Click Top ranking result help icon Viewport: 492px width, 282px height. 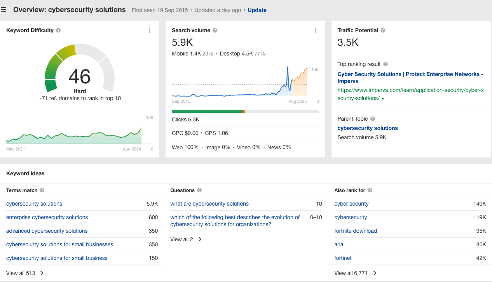[385, 64]
